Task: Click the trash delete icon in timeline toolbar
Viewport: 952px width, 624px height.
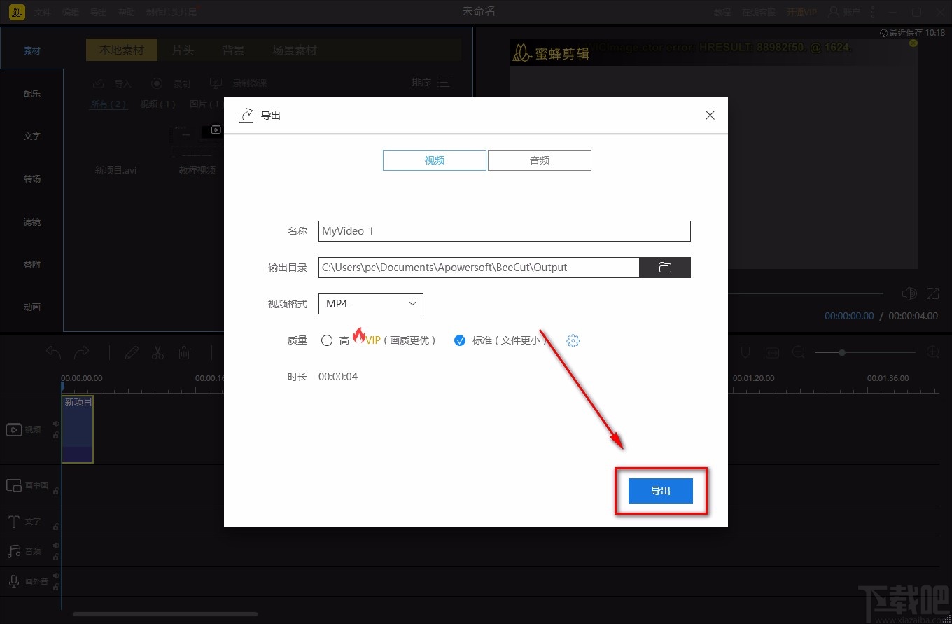Action: (184, 352)
